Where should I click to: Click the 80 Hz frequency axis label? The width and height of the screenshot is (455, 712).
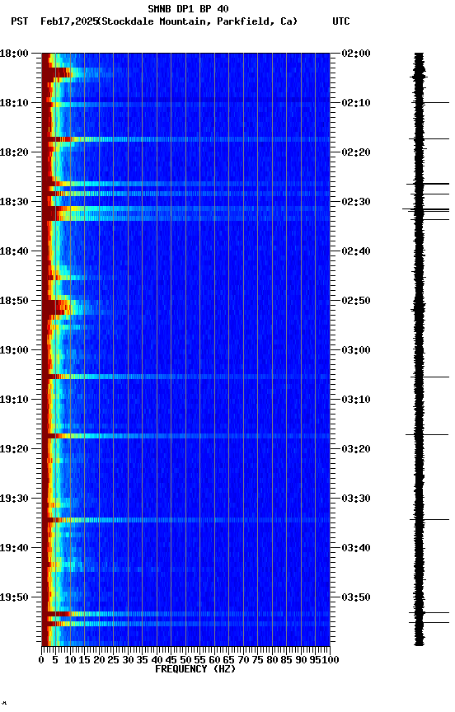pos(272,660)
